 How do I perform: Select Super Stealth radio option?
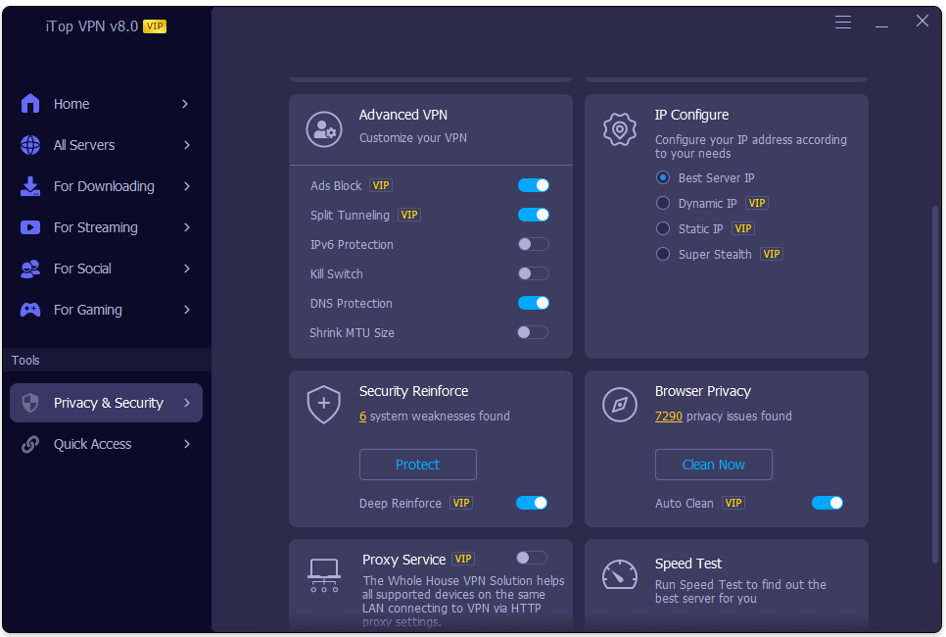tap(662, 254)
